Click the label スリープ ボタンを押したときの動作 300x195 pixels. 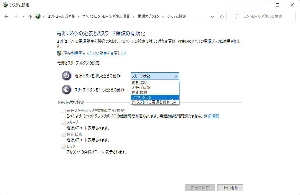(100, 90)
